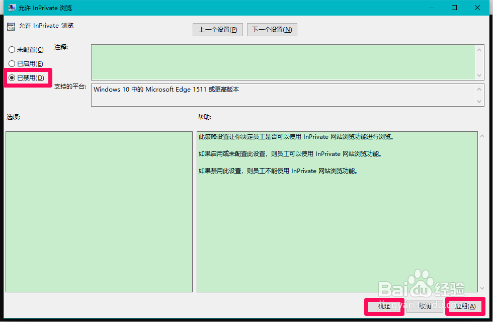The height and width of the screenshot is (322, 493).
Task: Click the policy setting icon beside 允许 InPrivate 浏览
Action: 11,26
